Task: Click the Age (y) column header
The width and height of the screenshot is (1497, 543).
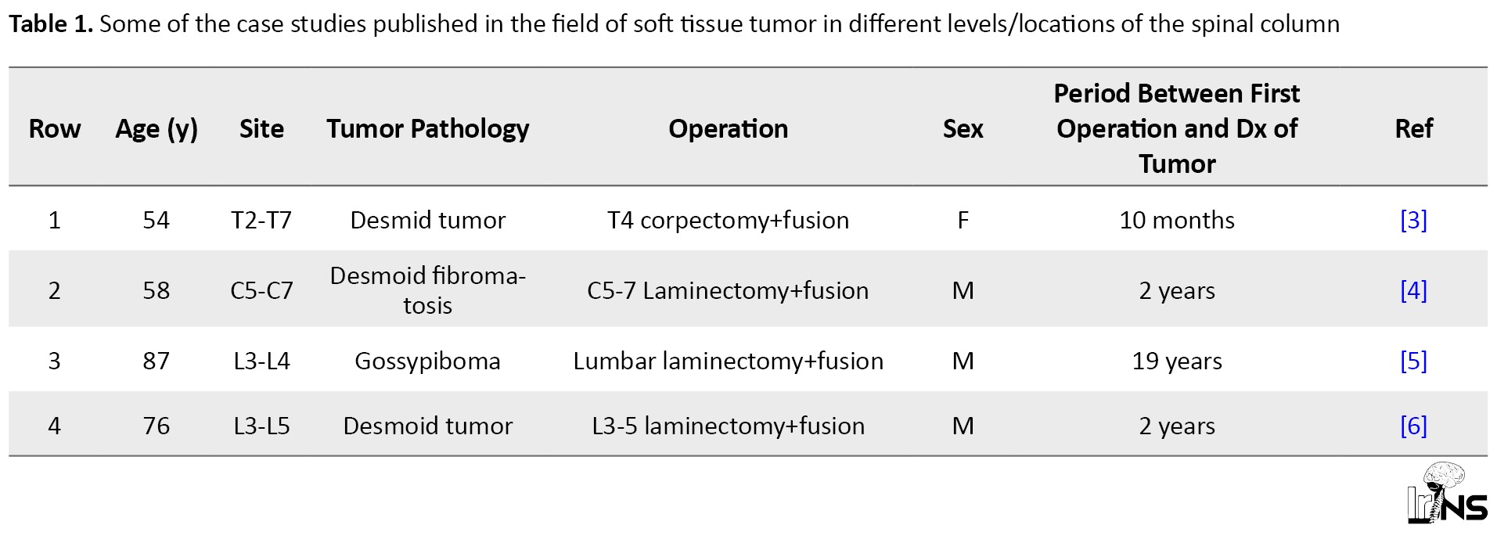Action: (157, 128)
